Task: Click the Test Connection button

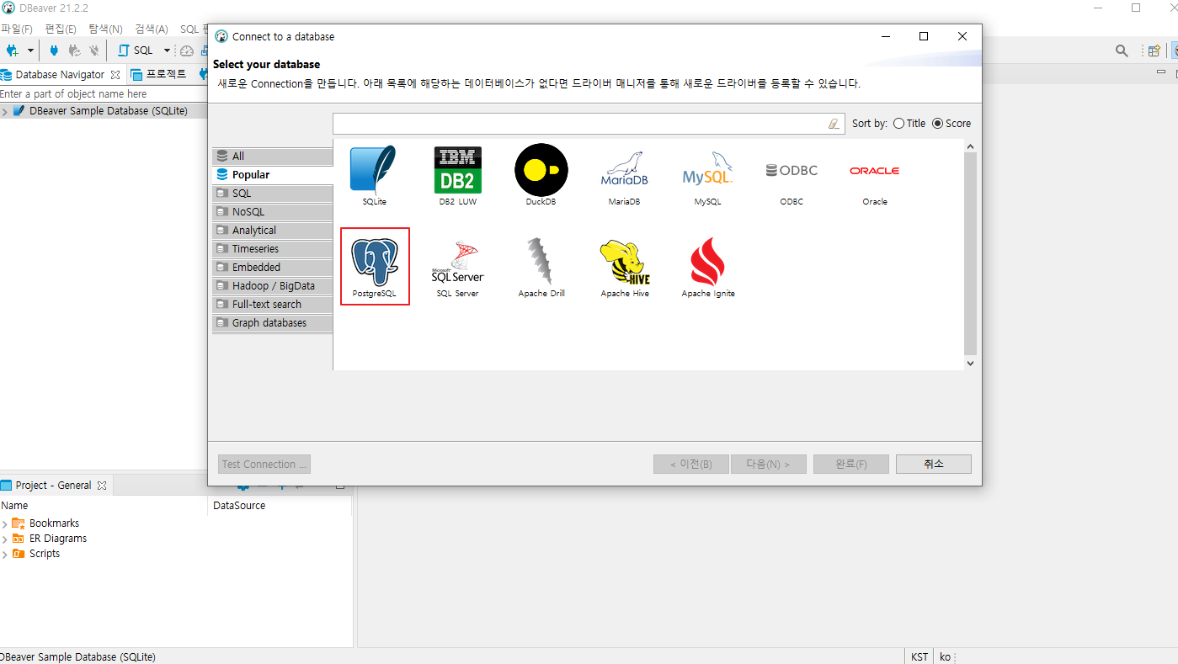Action: tap(264, 465)
